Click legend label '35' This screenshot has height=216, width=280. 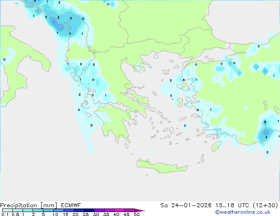click(106, 214)
